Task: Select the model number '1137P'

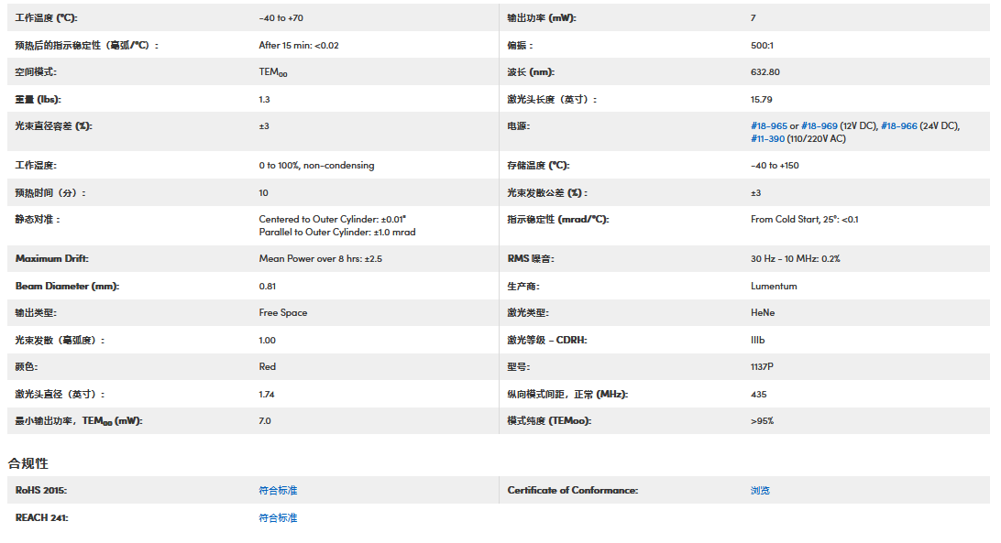Action: click(763, 367)
